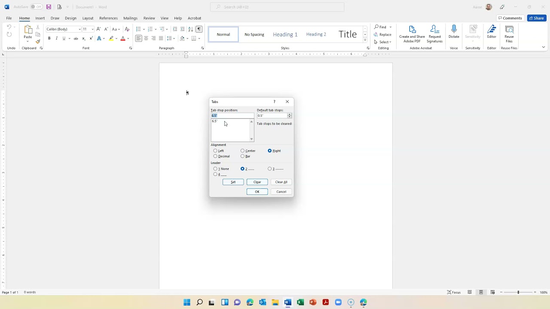Screen dimensions: 550x309
Task: Open the Select dropdown in Editing group
Action: [382, 42]
